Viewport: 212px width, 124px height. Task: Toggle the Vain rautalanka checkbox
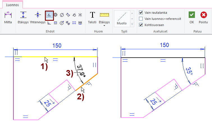point(141,13)
